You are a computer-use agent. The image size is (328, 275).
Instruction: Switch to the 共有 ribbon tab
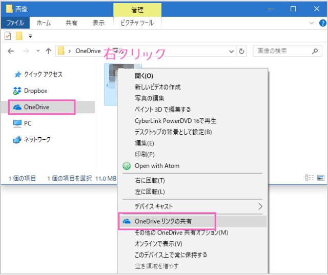tap(71, 23)
